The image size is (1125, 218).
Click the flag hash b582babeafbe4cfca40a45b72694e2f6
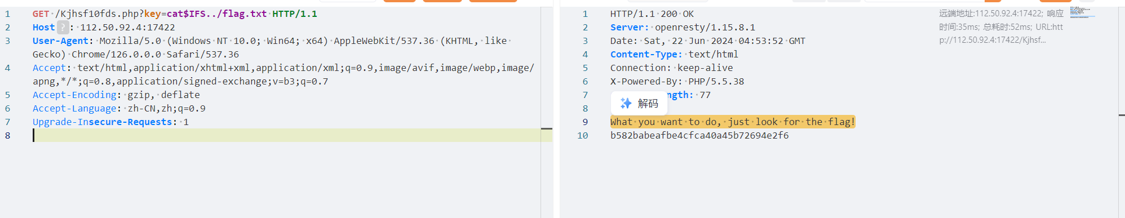coord(699,135)
